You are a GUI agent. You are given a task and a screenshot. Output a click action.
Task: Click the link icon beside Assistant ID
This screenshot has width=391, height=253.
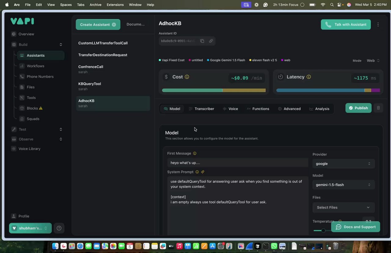pos(211,41)
